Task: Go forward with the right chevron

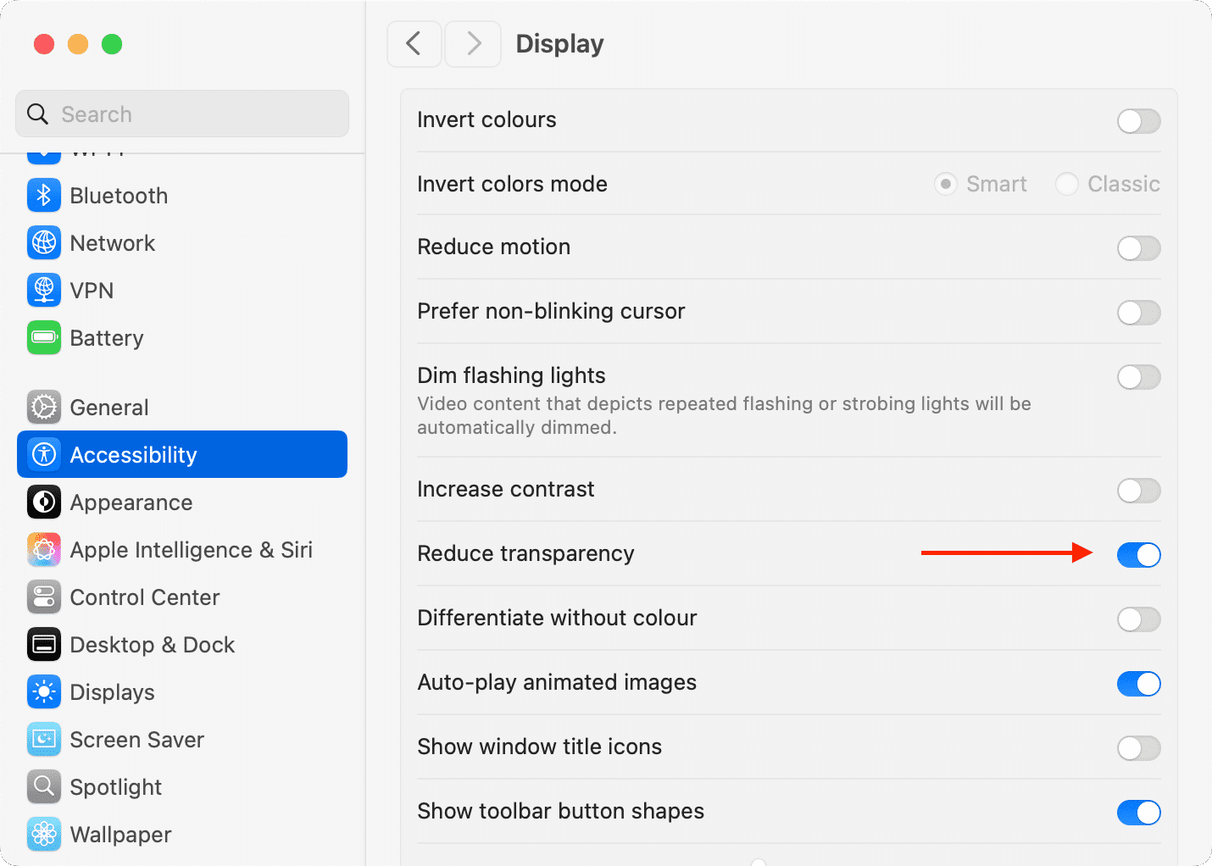Action: (473, 44)
